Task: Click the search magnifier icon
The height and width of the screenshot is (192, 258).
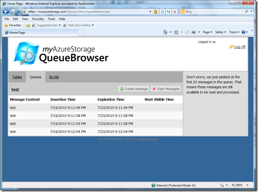Action: [x=247, y=11]
